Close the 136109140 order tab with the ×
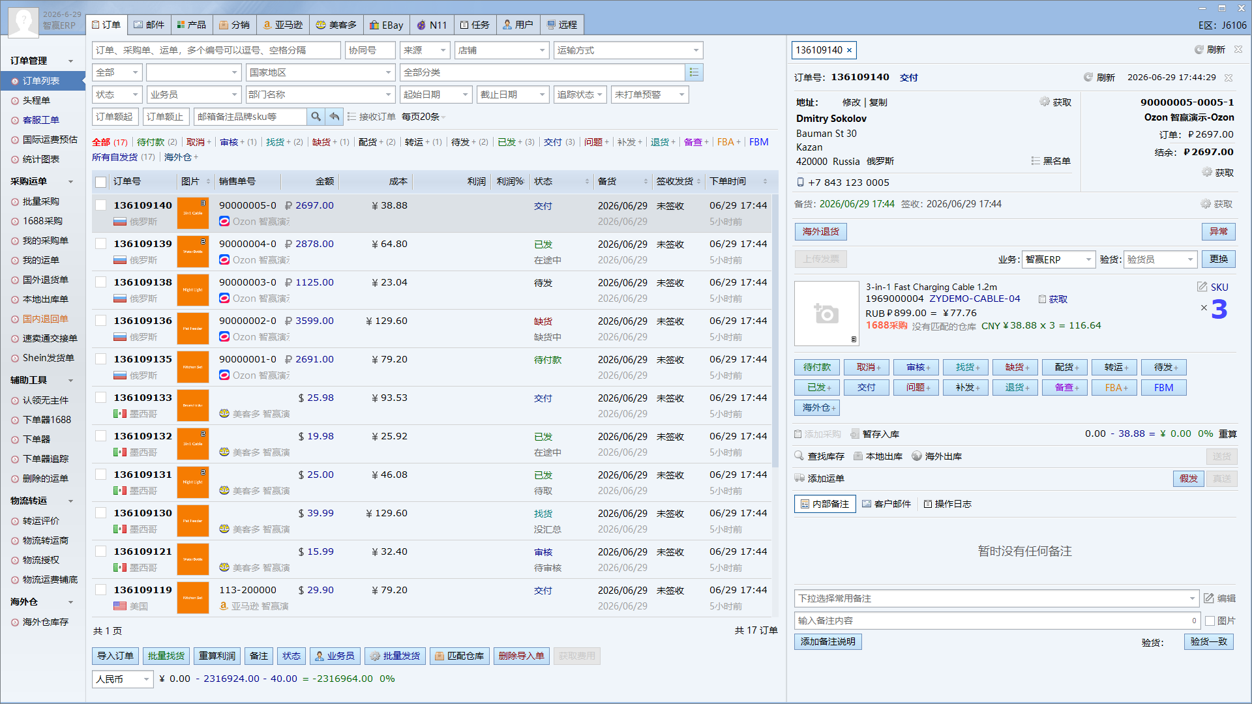This screenshot has height=704, width=1252. pyautogui.click(x=849, y=50)
